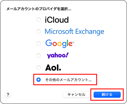Click the キャンセル button
The width and height of the screenshot is (127, 104).
pos(76,95)
